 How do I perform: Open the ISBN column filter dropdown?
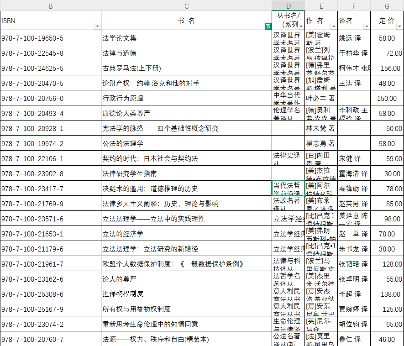97,26
